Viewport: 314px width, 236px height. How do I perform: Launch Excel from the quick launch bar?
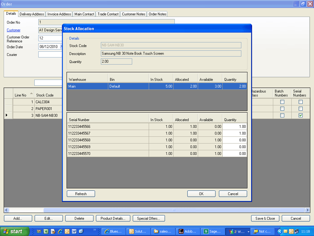[46, 231]
